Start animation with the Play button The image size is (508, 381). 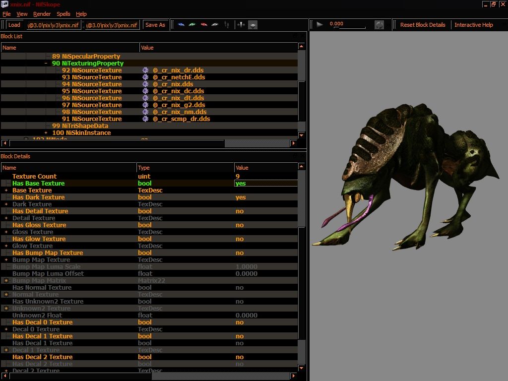click(x=319, y=25)
